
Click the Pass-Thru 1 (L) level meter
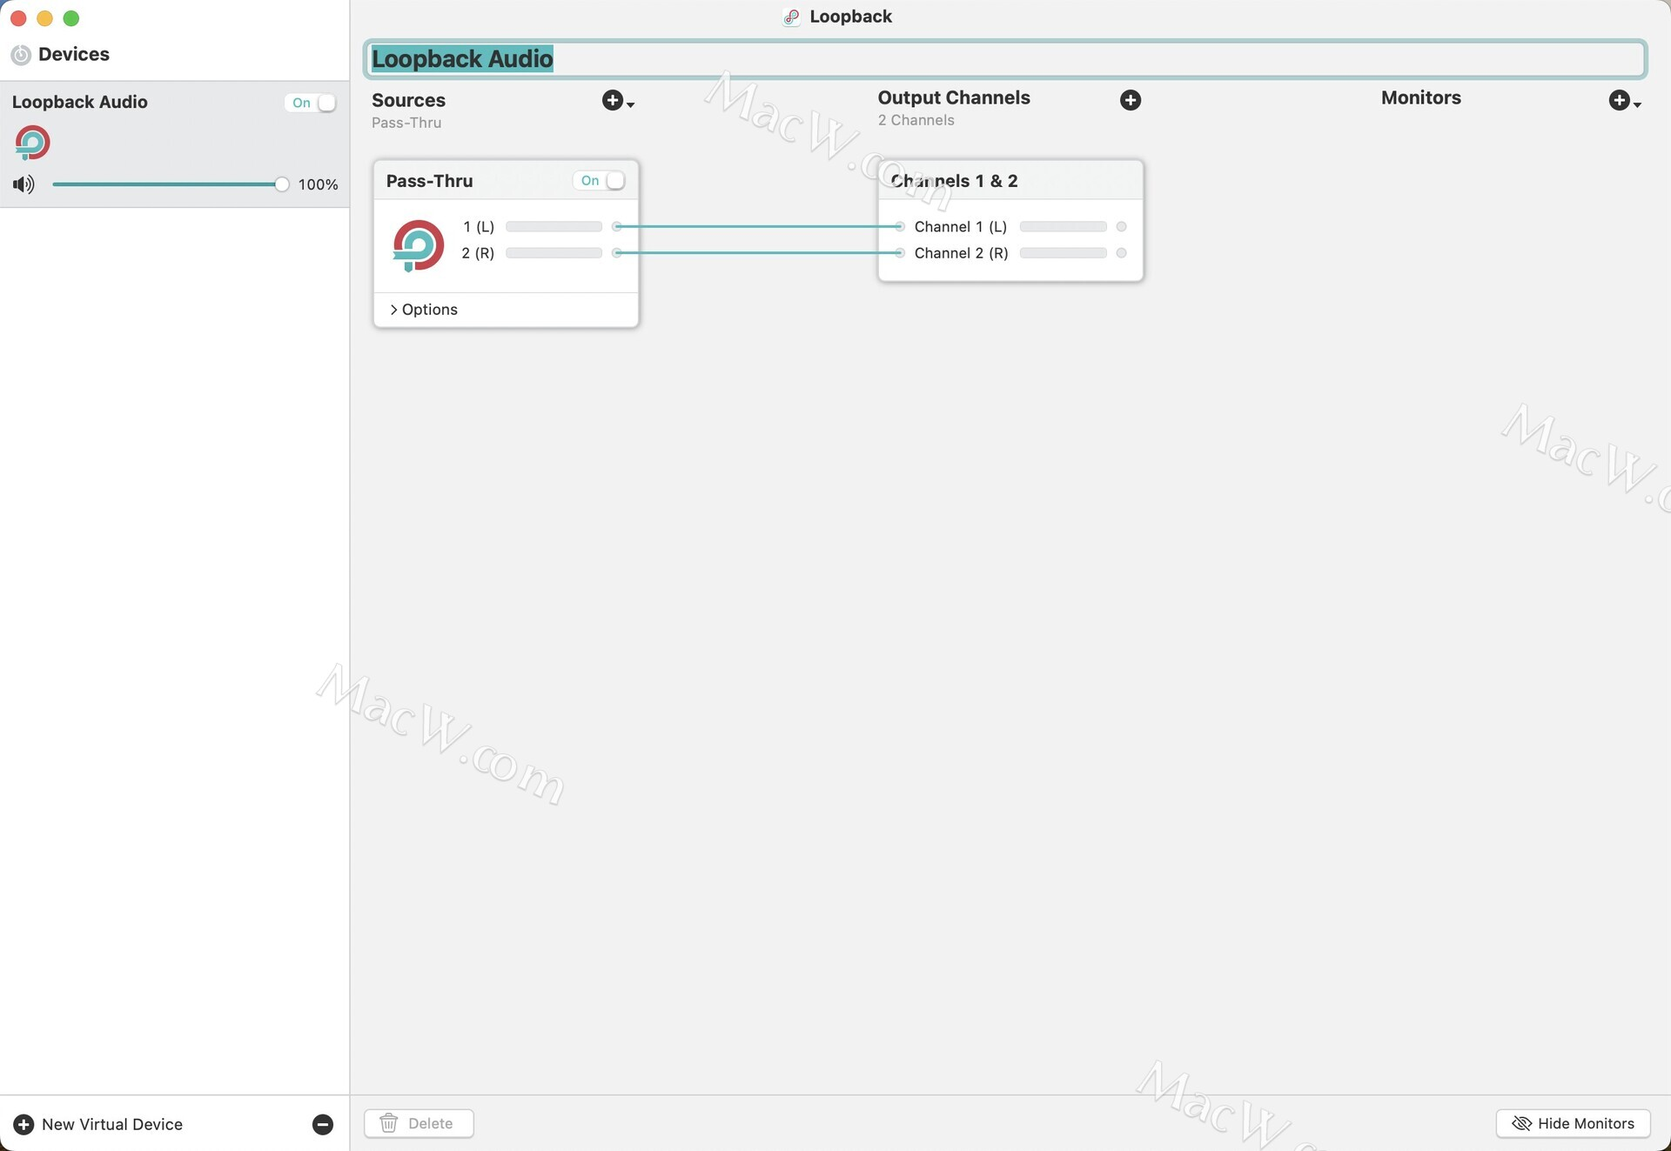tap(554, 227)
